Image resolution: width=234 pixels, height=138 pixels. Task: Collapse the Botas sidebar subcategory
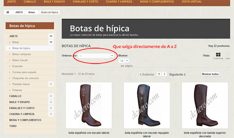click(x=51, y=42)
